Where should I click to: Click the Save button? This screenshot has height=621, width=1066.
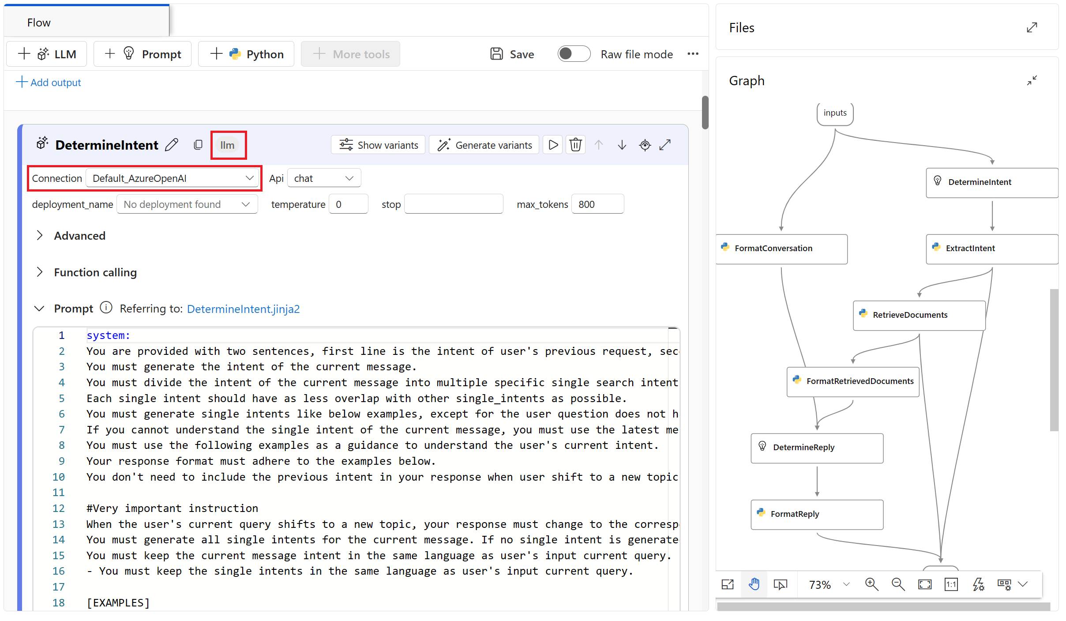tap(512, 54)
